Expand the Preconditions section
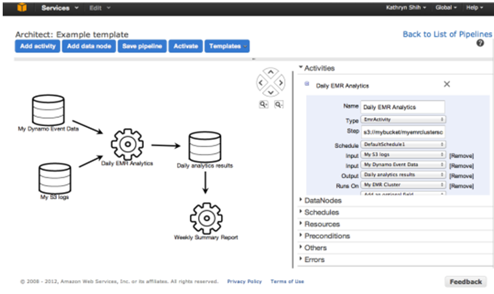The width and height of the screenshot is (494, 294). [x=325, y=236]
